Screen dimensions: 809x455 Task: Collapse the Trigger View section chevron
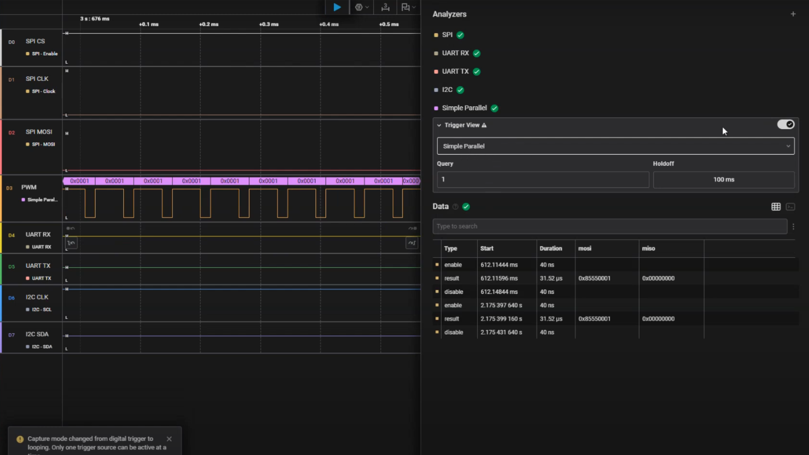[x=439, y=125]
